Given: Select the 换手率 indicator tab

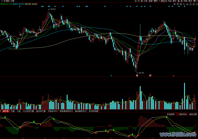Looking at the screenshot, I should coord(5,111).
